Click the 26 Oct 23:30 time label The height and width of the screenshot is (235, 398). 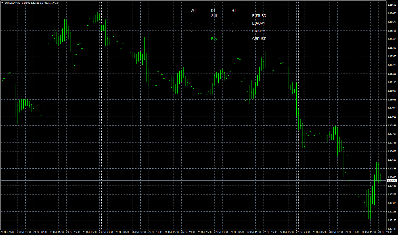205,232
